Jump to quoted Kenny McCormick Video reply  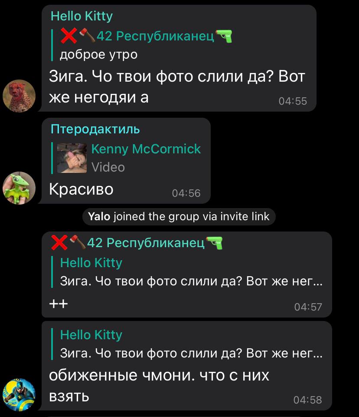point(126,158)
